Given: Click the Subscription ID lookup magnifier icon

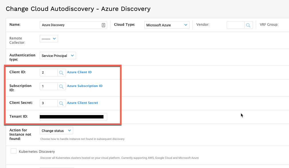Looking at the screenshot, I should 61,86.
